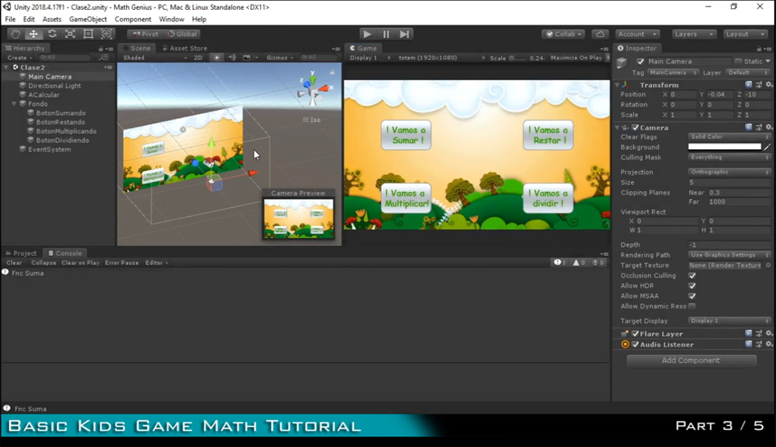Viewport: 776px width, 447px height.
Task: Open the GameObject menu
Action: pos(88,19)
